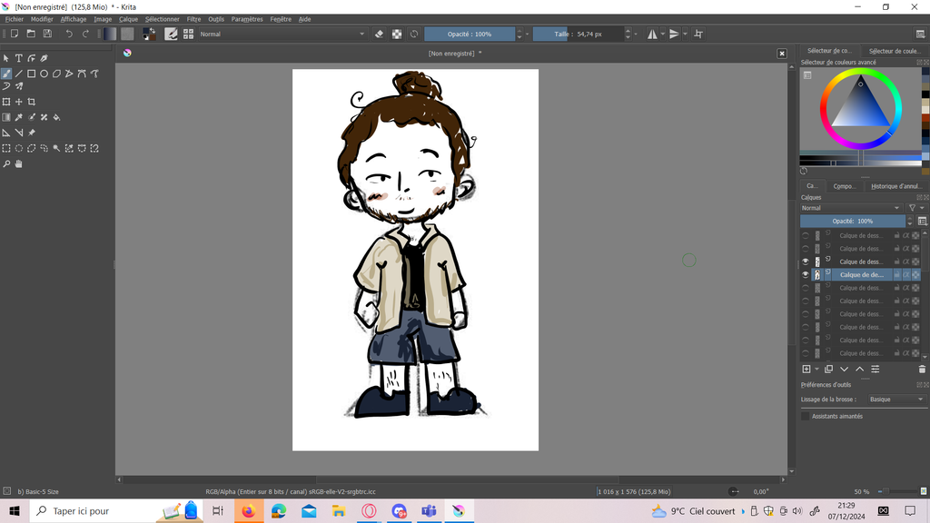
Task: Toggle preserve alpha icon in toolbar
Action: 397,34
